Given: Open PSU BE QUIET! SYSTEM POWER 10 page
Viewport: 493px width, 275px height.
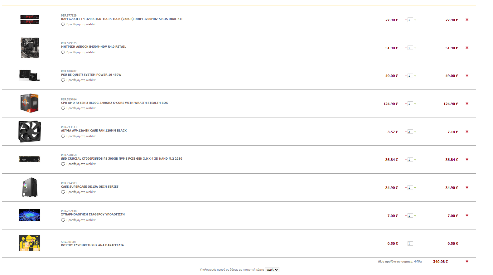Looking at the screenshot, I should click(x=91, y=75).
